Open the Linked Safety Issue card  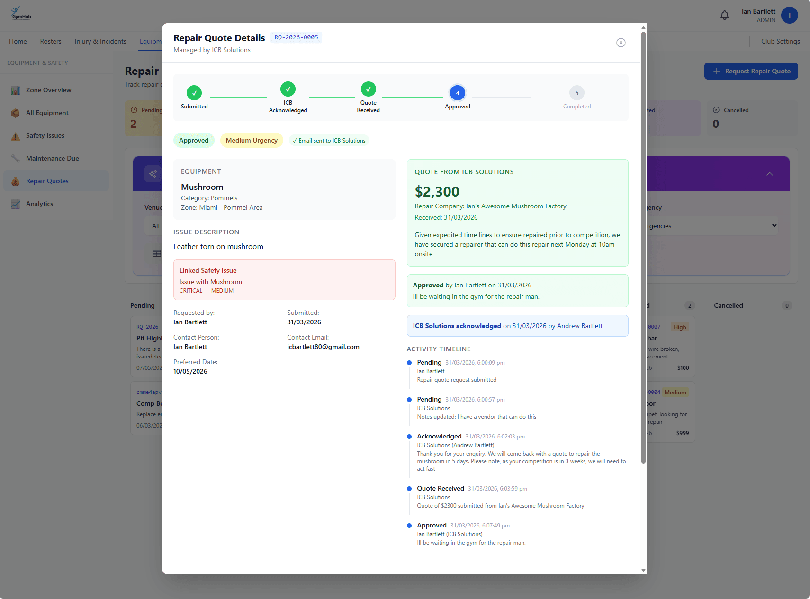[284, 280]
